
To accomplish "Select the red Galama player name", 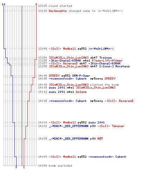I will pos(81,92).
